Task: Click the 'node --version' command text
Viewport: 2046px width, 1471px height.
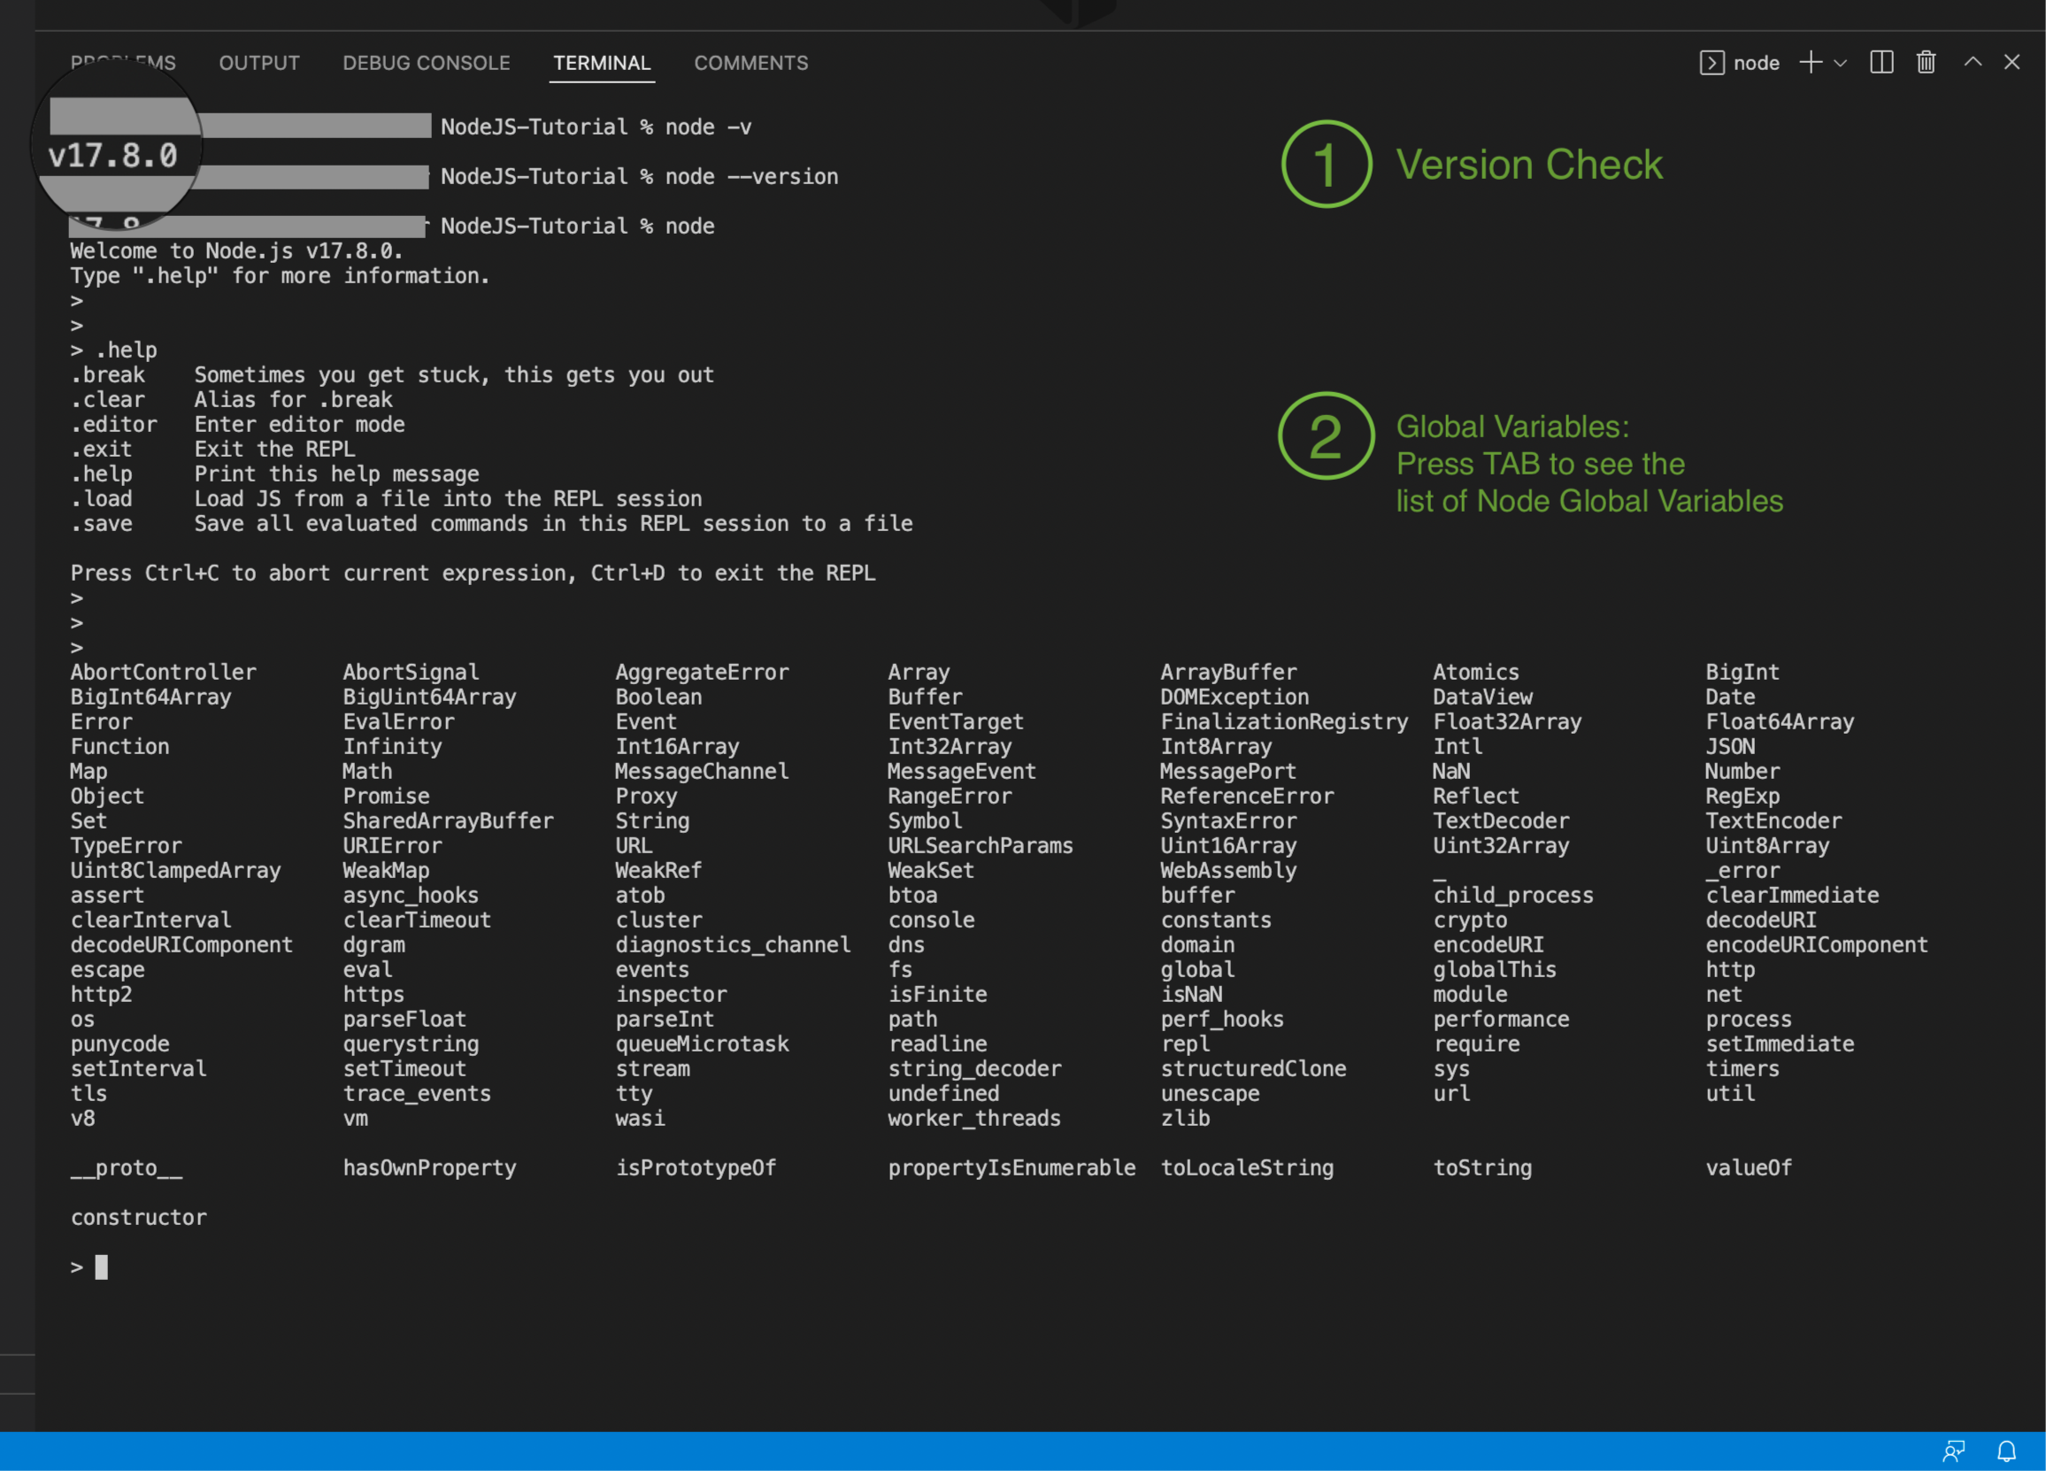Action: (x=751, y=177)
